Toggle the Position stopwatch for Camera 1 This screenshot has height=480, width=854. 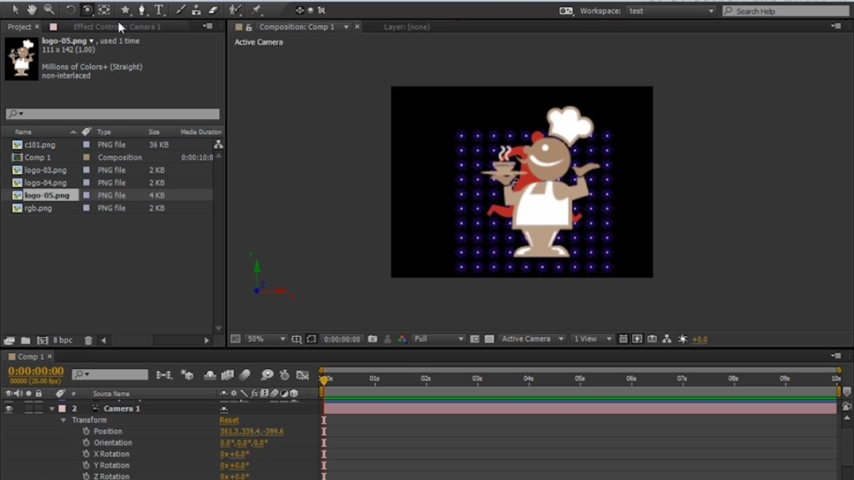[x=86, y=431]
